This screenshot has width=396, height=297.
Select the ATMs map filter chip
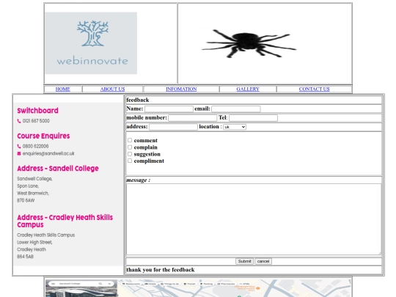(x=244, y=284)
